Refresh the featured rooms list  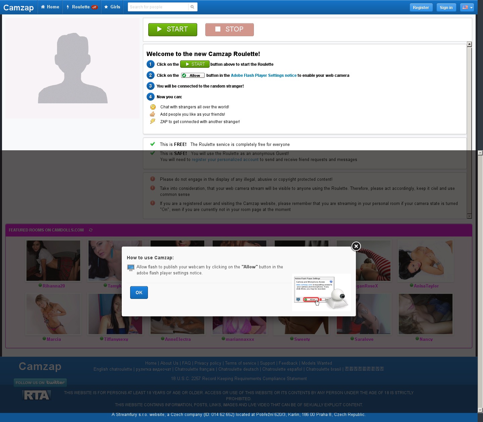pyautogui.click(x=91, y=230)
